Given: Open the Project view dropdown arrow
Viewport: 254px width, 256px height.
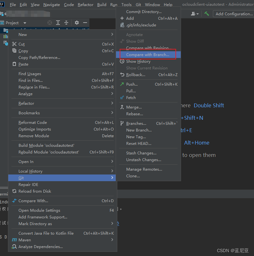Looking at the screenshot, I should (25, 23).
